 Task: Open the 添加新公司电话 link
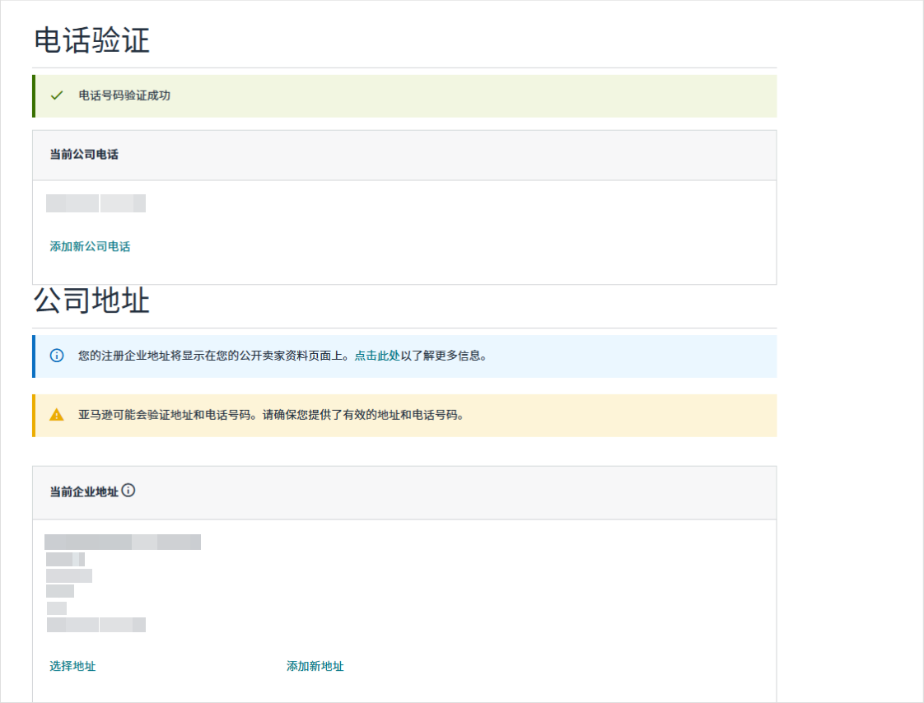point(90,246)
